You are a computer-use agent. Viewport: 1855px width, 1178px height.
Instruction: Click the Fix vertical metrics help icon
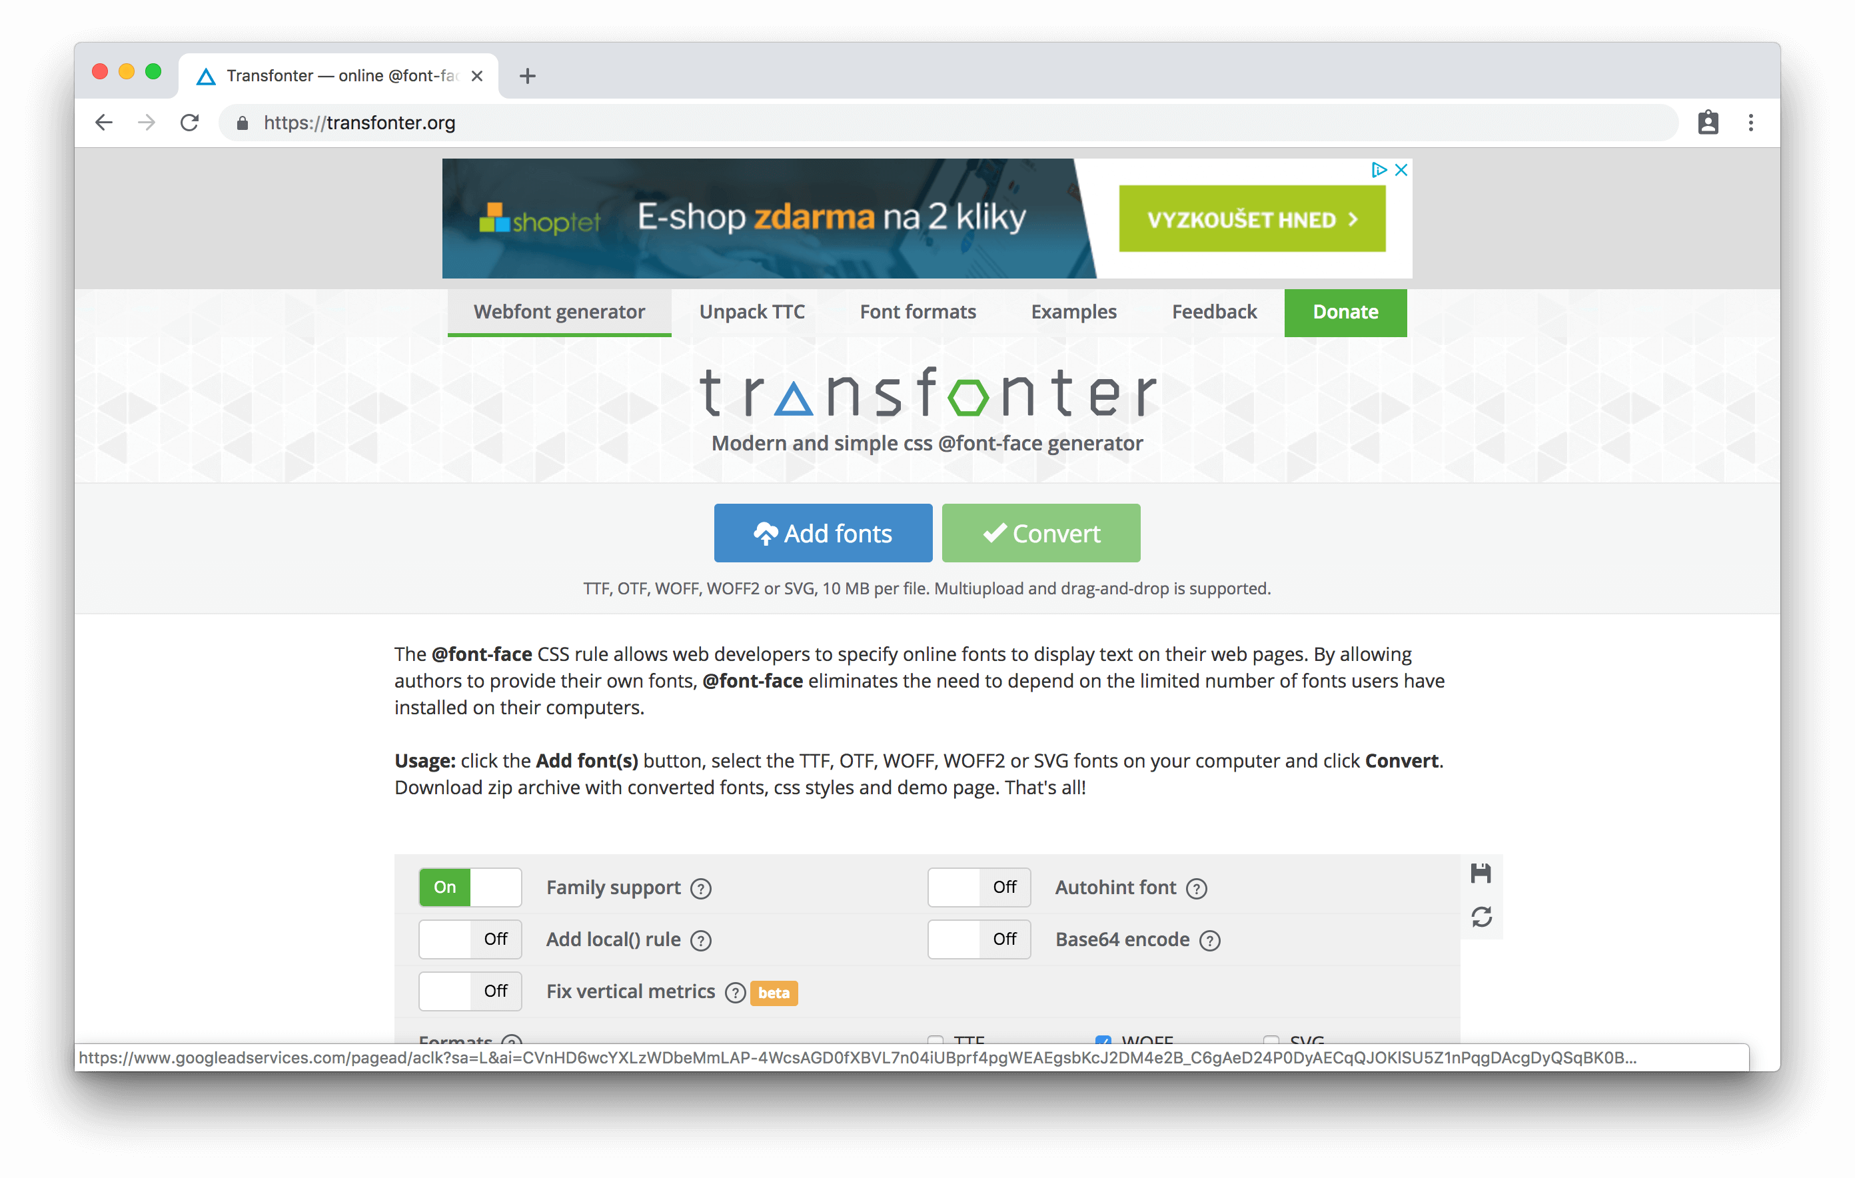tap(734, 993)
